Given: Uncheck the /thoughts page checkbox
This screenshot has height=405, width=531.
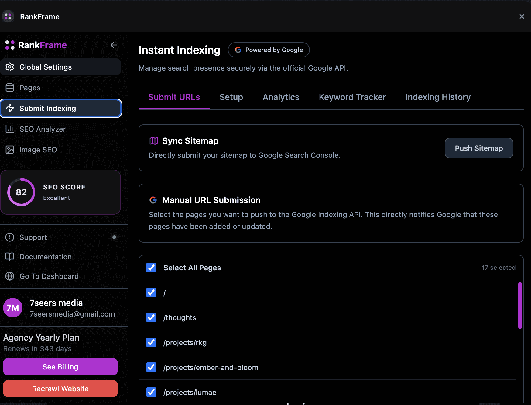Looking at the screenshot, I should click(151, 317).
